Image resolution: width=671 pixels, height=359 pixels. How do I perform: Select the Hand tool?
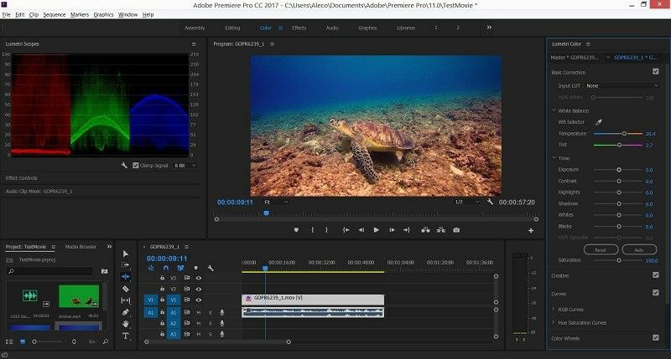[126, 324]
